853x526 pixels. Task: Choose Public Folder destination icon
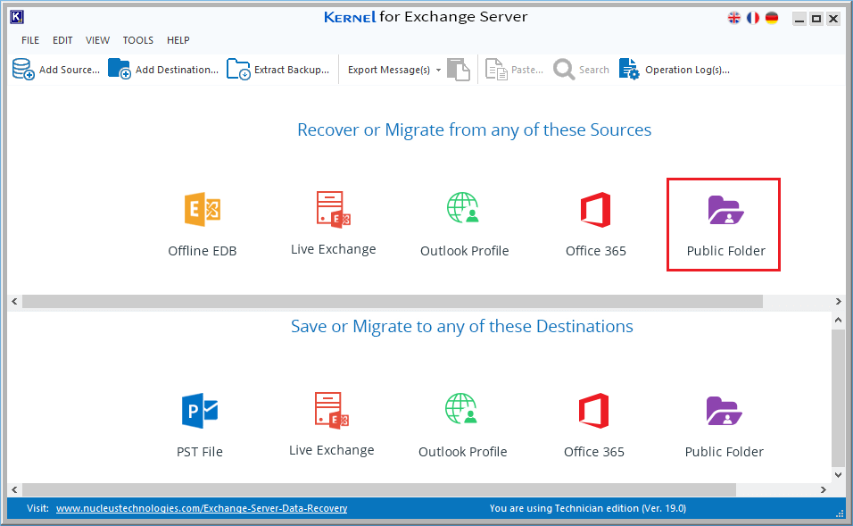pyautogui.click(x=725, y=411)
